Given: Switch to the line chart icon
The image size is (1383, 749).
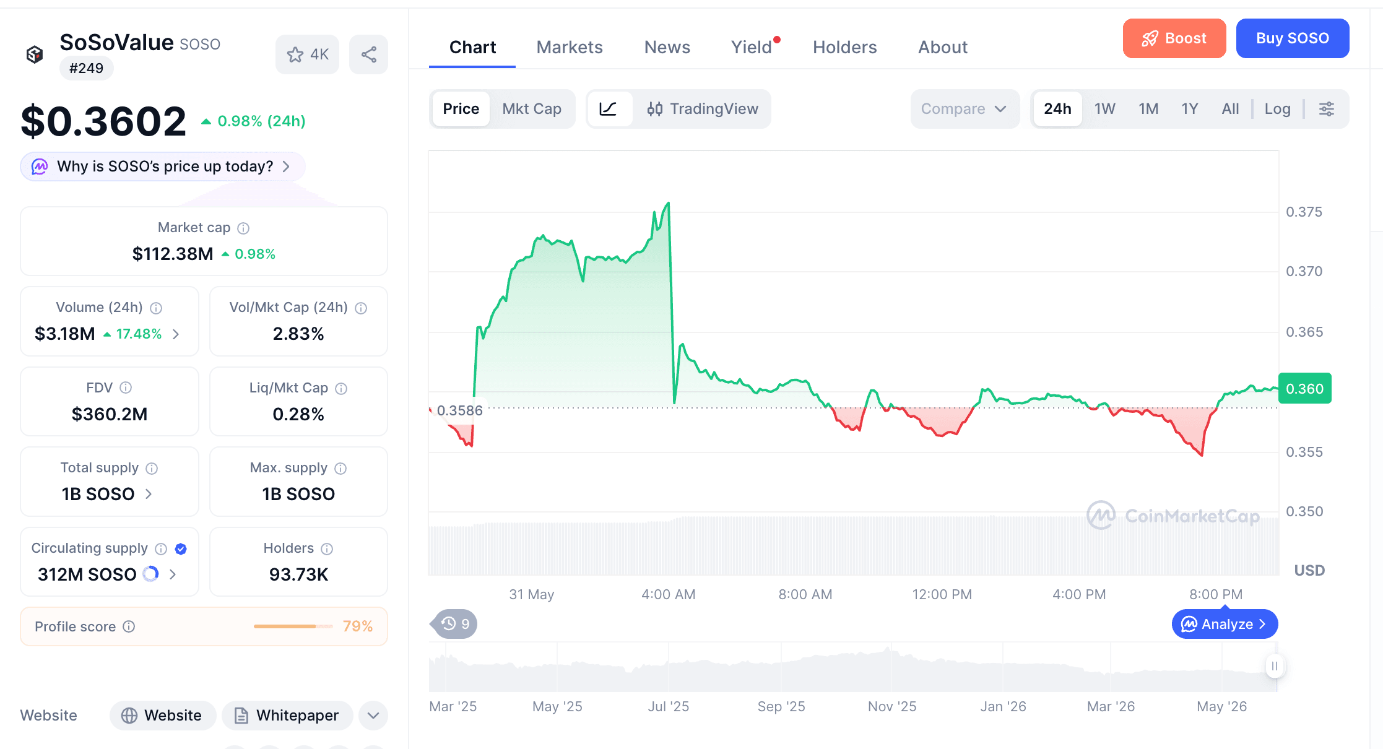Looking at the screenshot, I should point(609,109).
